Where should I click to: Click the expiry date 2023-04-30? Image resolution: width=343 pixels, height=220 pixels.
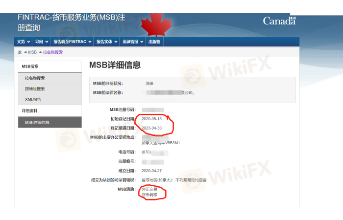tap(151, 128)
